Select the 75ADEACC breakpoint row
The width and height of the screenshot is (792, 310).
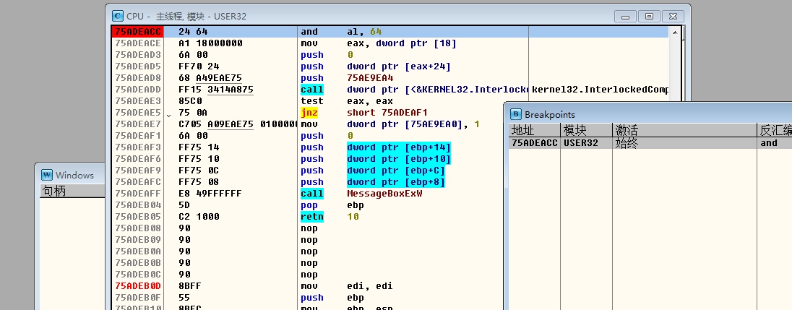(x=534, y=143)
